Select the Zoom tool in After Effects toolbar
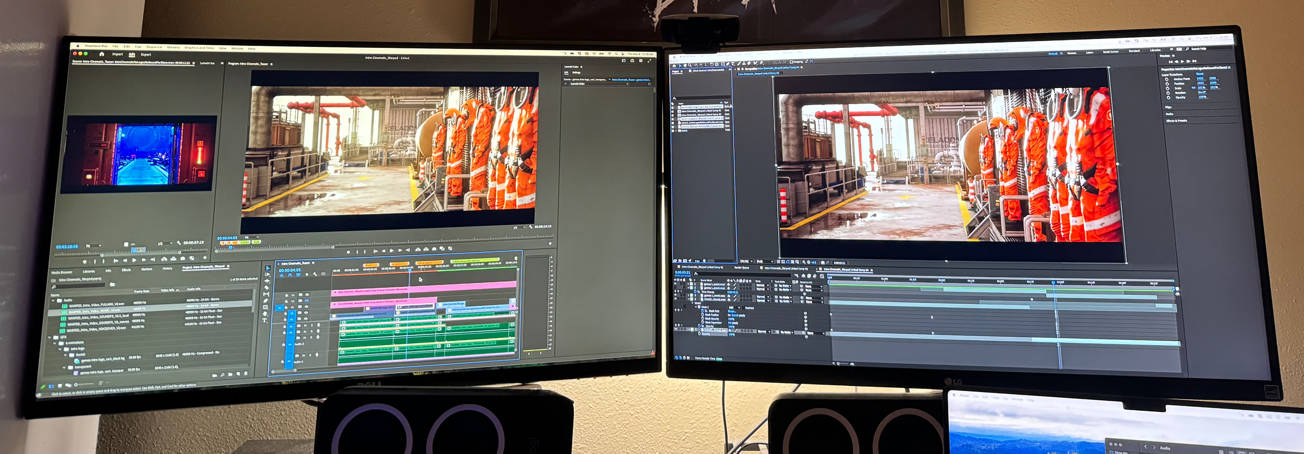The width and height of the screenshot is (1304, 454). tap(690, 65)
